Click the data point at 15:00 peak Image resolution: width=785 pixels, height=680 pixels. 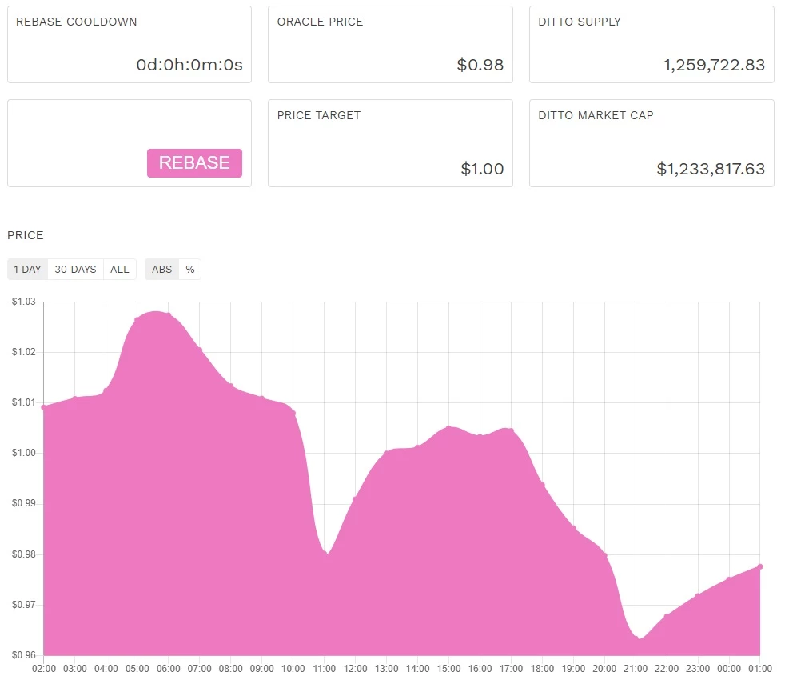[449, 427]
